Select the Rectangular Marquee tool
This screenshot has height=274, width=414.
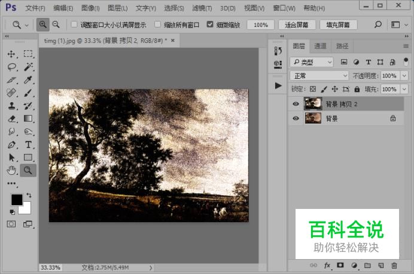coord(28,54)
